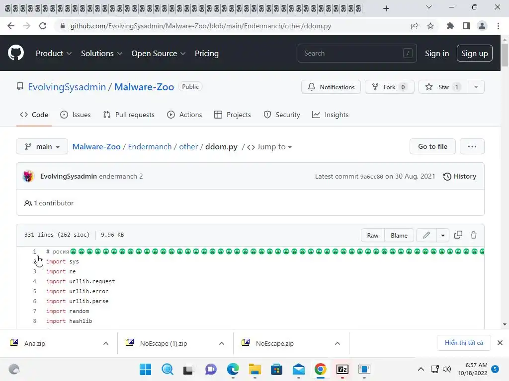
Task: Click the Chrome icon in the taskbar
Action: (x=321, y=369)
